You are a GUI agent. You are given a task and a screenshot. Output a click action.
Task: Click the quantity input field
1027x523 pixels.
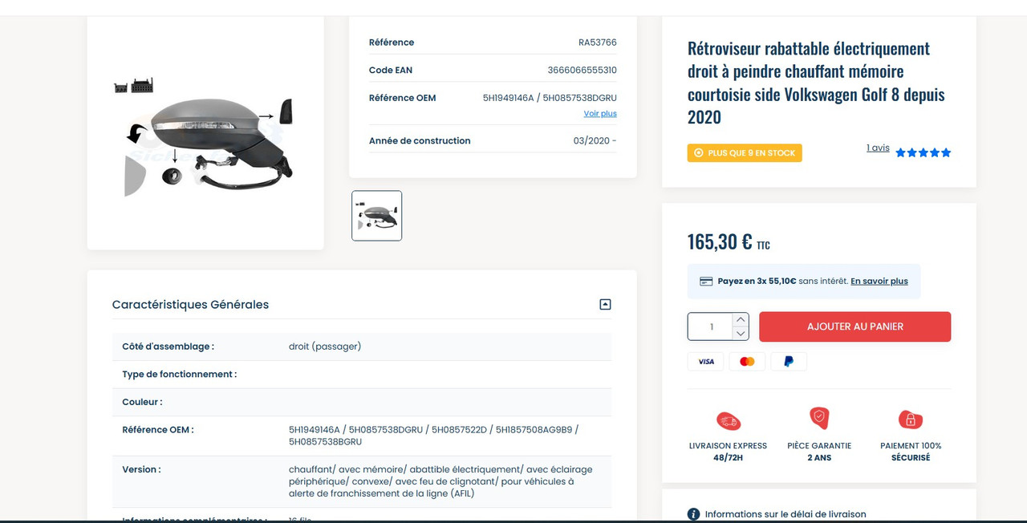(x=711, y=326)
